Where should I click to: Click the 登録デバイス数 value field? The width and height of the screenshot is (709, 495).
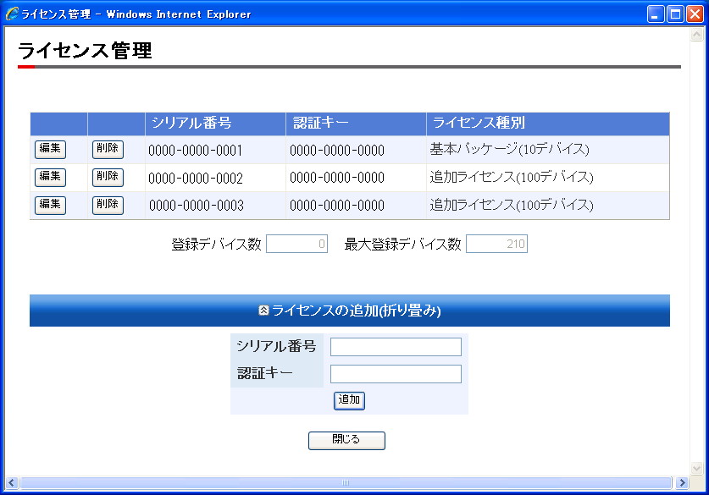(296, 244)
